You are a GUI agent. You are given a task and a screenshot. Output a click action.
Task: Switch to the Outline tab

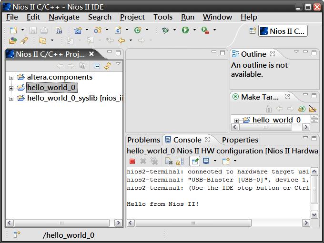(253, 54)
